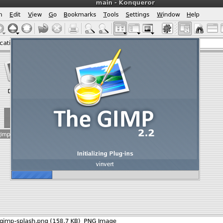Toggle the pressed windows-overlay toolbar button
The width and height of the screenshot is (223, 223).
pos(185,28)
